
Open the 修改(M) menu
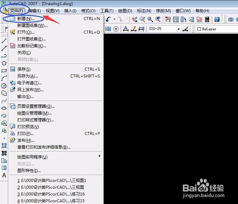(x=164, y=11)
